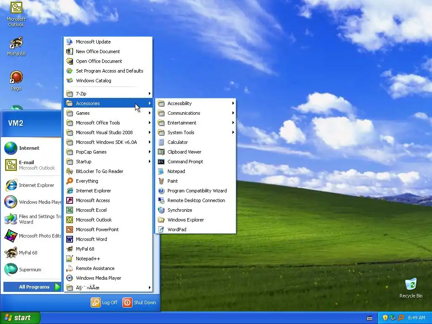The image size is (432, 324).
Task: Open Microsoft Photo Editor recent item
Action: (x=32, y=236)
